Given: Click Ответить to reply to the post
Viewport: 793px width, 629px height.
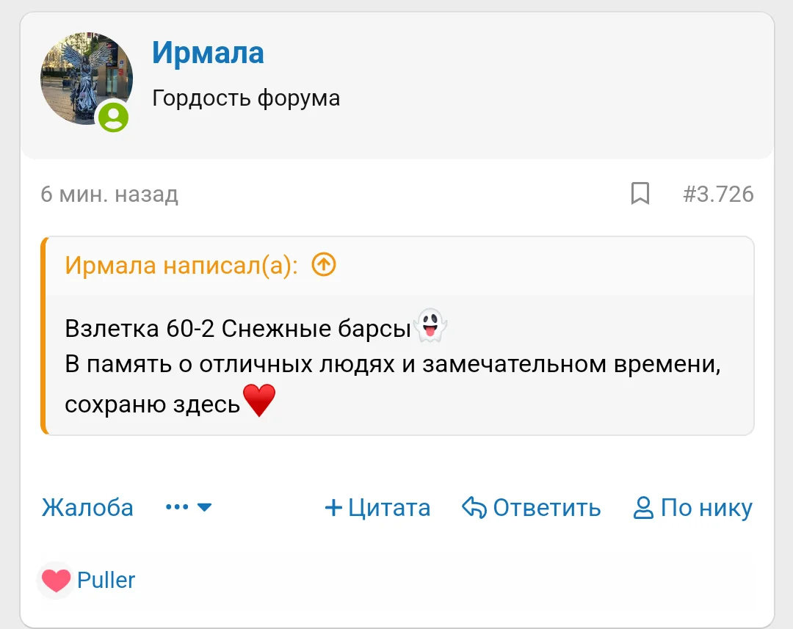Looking at the screenshot, I should 547,506.
